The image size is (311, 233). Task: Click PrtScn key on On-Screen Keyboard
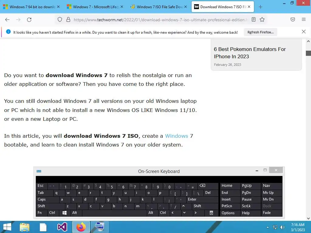point(230,206)
